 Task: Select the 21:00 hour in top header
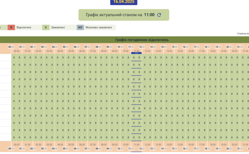240,47
